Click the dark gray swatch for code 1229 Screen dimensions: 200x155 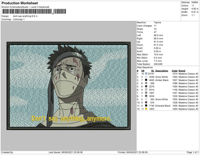pos(146,96)
